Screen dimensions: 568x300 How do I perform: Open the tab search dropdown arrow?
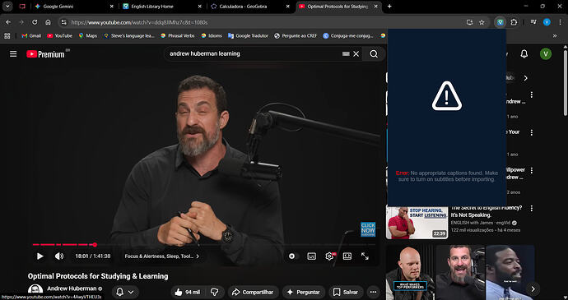pos(7,7)
